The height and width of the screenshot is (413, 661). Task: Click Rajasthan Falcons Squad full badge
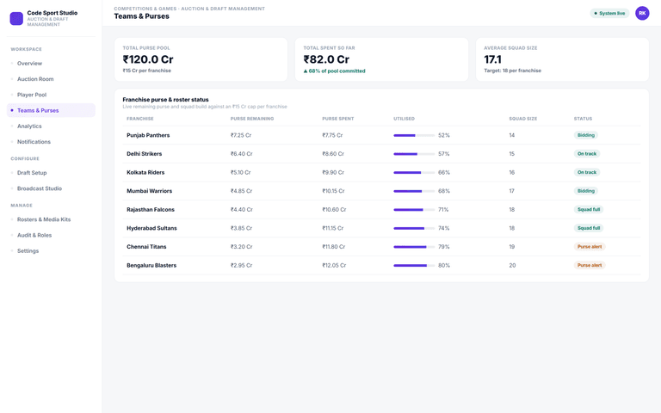point(589,209)
